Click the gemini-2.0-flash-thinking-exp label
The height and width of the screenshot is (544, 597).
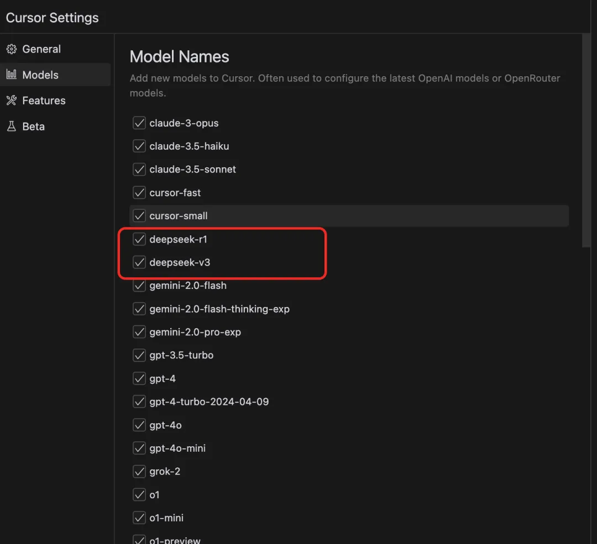point(219,309)
